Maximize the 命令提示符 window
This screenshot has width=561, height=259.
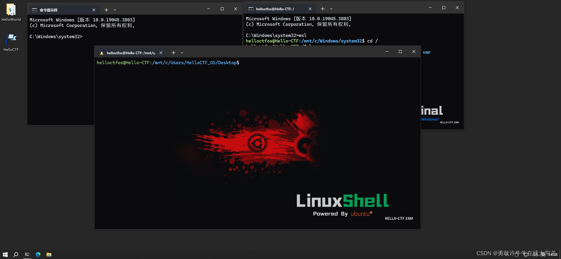(x=222, y=9)
